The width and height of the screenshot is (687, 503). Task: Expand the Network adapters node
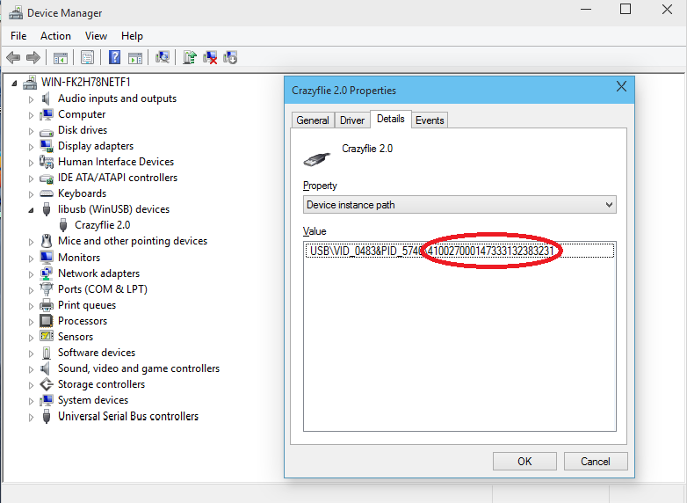[31, 273]
